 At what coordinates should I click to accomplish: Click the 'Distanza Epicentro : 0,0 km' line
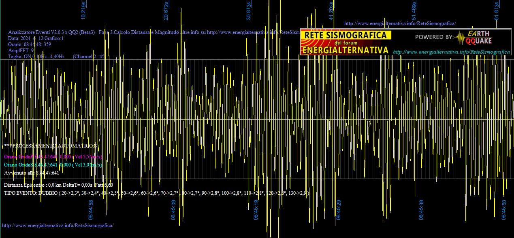pos(58,185)
